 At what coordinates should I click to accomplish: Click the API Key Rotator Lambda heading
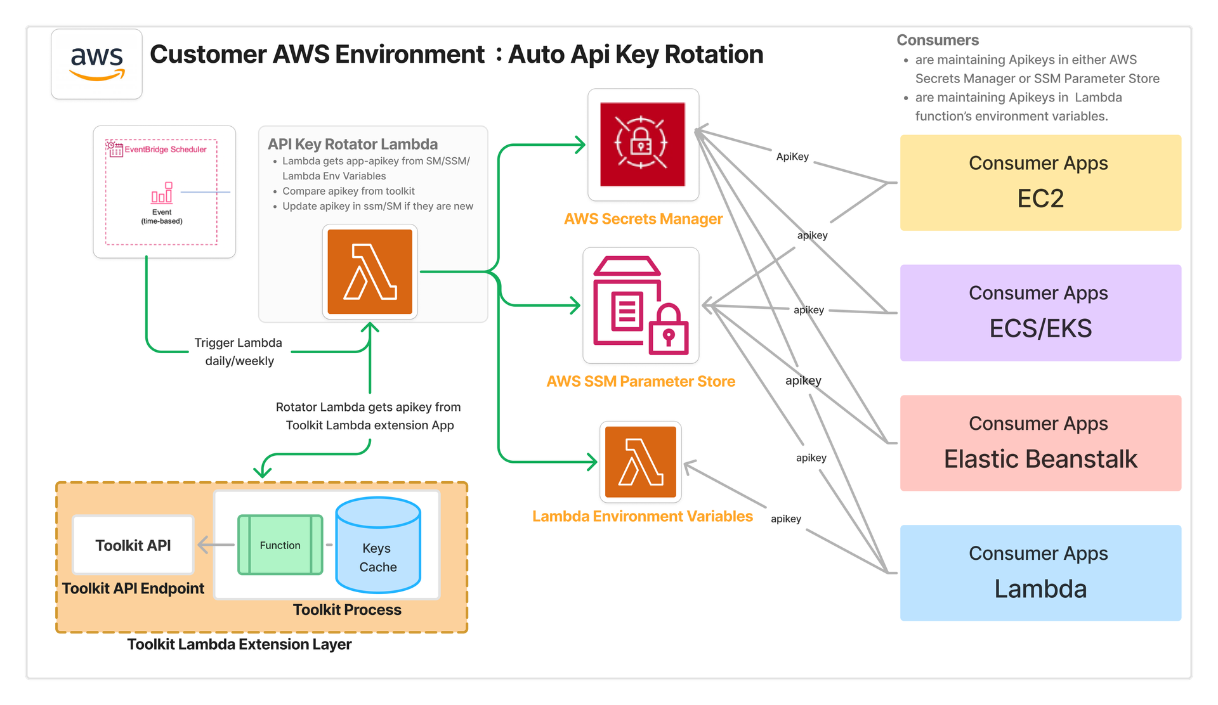[353, 144]
